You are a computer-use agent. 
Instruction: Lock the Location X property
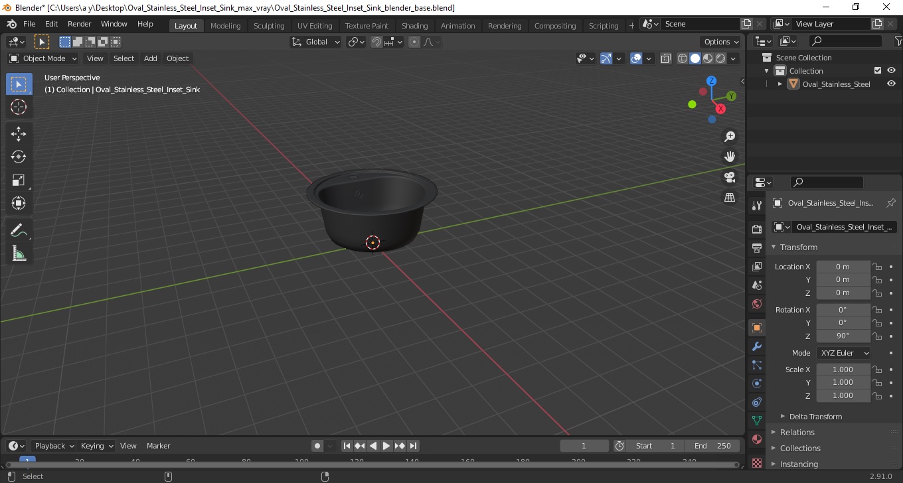point(877,267)
